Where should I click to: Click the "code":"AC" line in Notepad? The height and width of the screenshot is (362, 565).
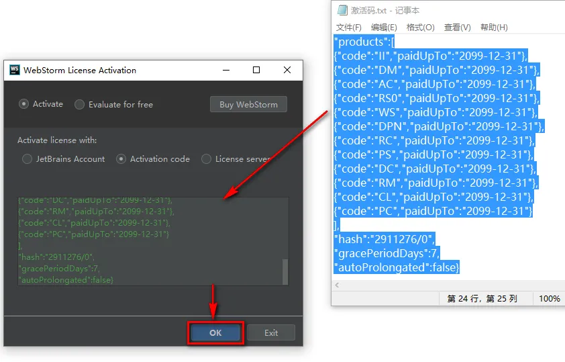(435, 84)
